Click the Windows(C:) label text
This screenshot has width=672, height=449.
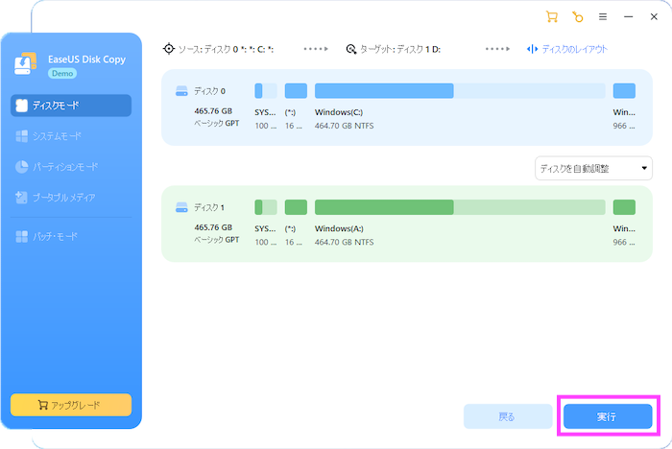[339, 112]
